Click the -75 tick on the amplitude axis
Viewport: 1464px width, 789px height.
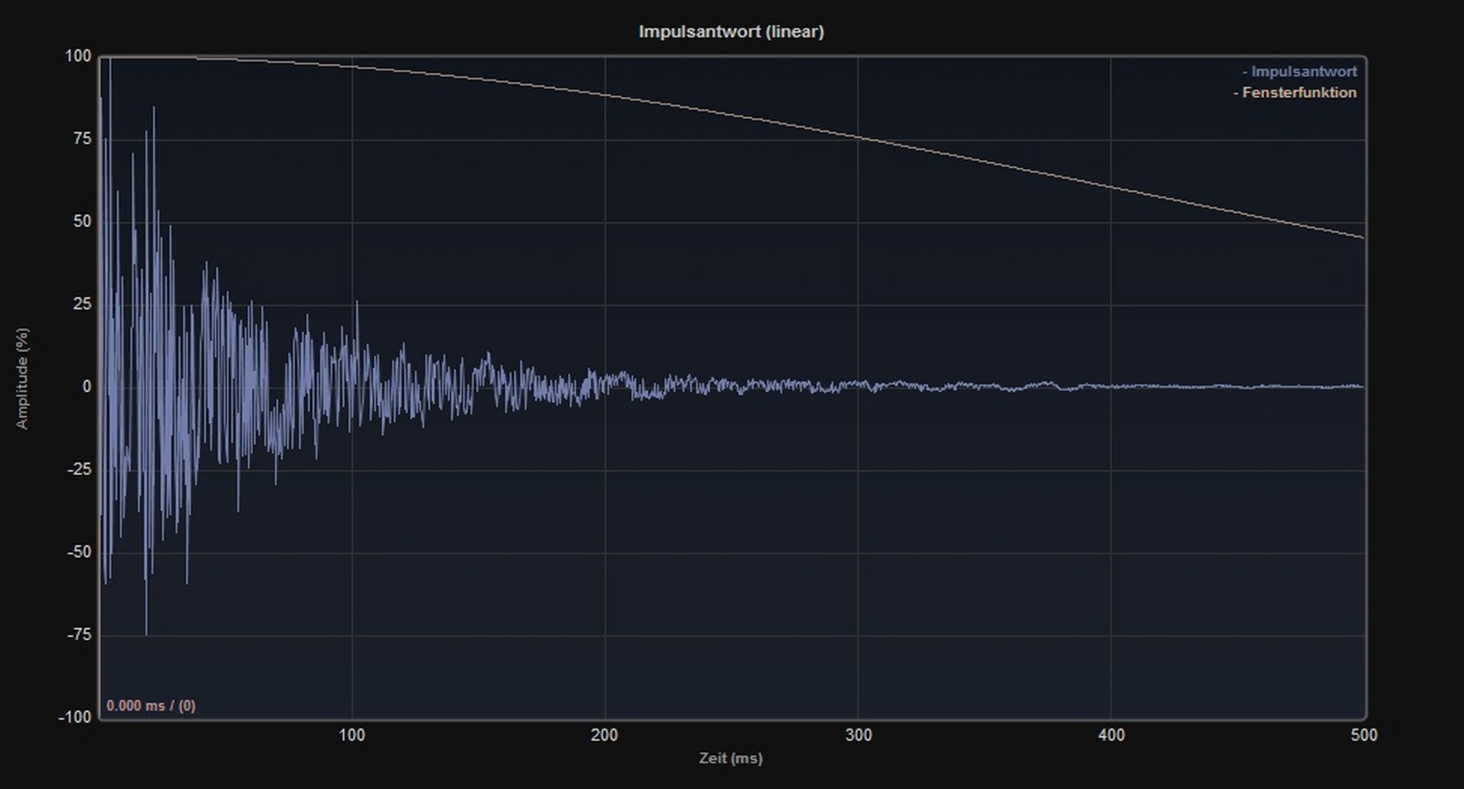(x=79, y=634)
